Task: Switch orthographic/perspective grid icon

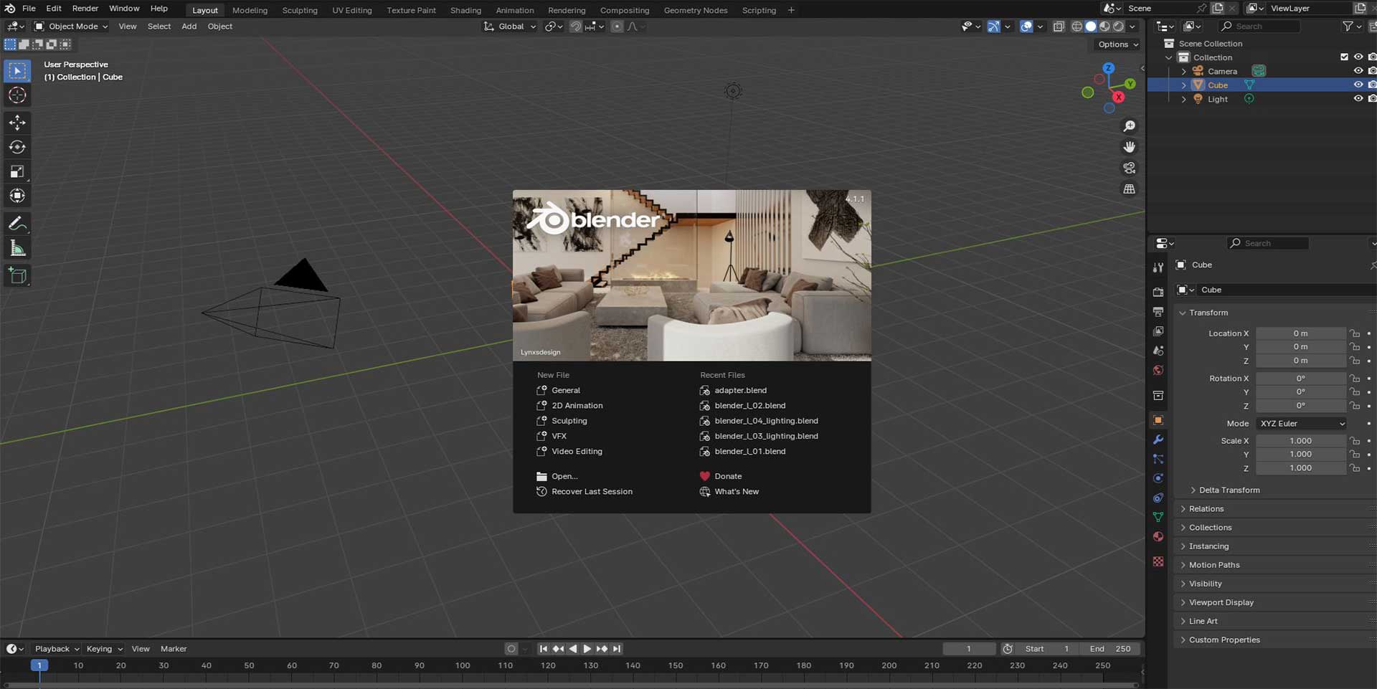Action: 1129,189
